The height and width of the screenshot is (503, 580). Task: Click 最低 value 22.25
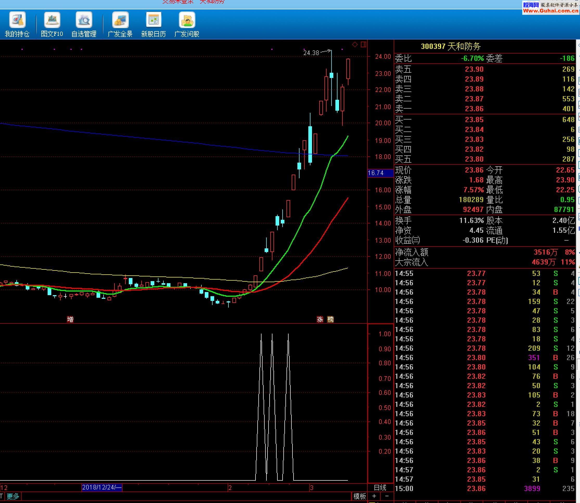tap(565, 190)
